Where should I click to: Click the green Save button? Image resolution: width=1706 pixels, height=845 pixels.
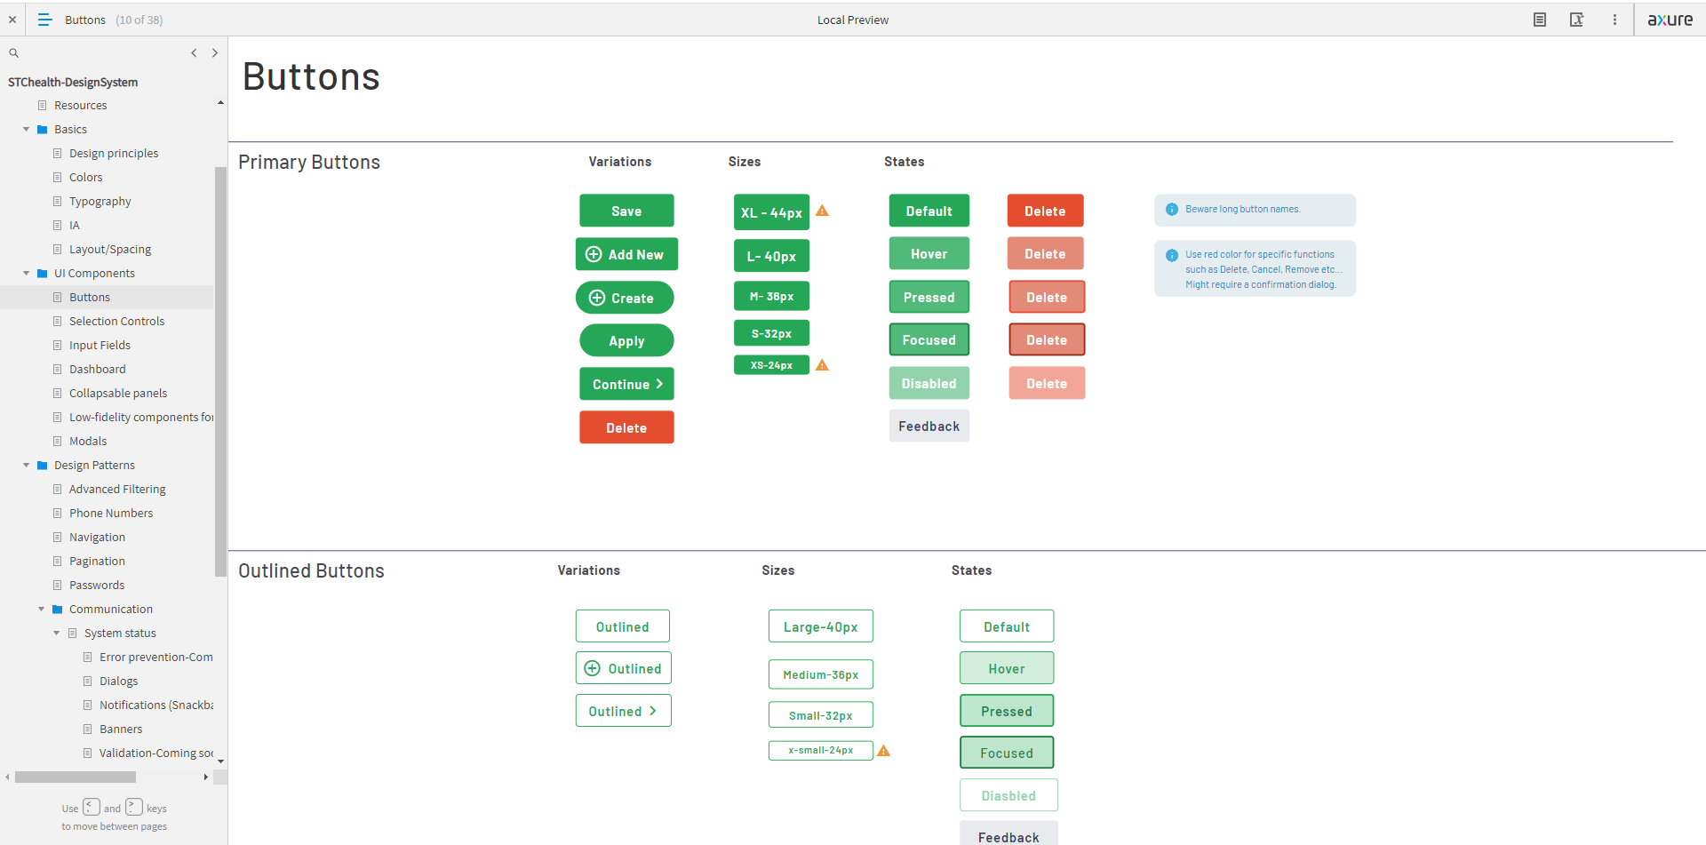[x=626, y=211]
